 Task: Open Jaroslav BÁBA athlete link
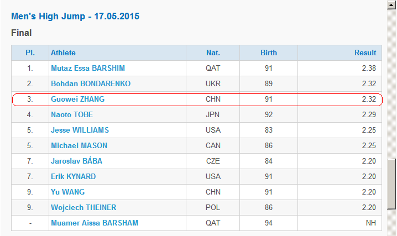[76, 161]
